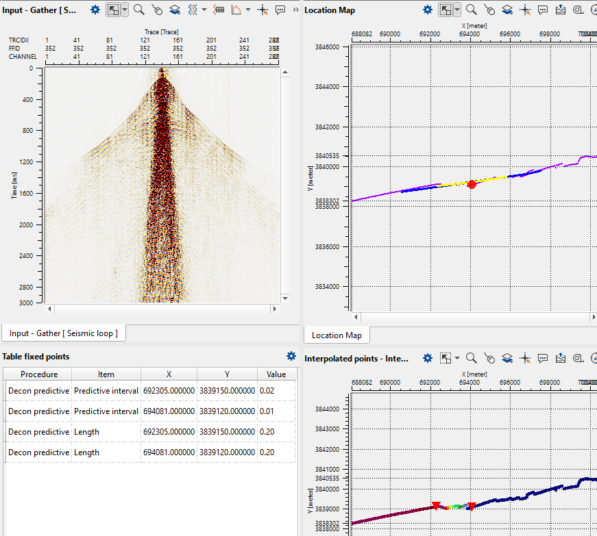This screenshot has width=597, height=536.
Task: Click the export image icon in Location Map toolbar
Action: click(x=561, y=10)
